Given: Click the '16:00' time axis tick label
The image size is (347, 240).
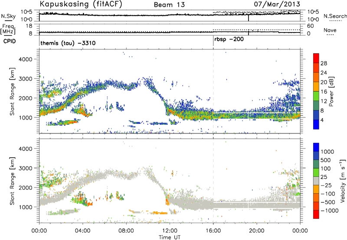Looking at the screenshot, I should [x=213, y=231].
